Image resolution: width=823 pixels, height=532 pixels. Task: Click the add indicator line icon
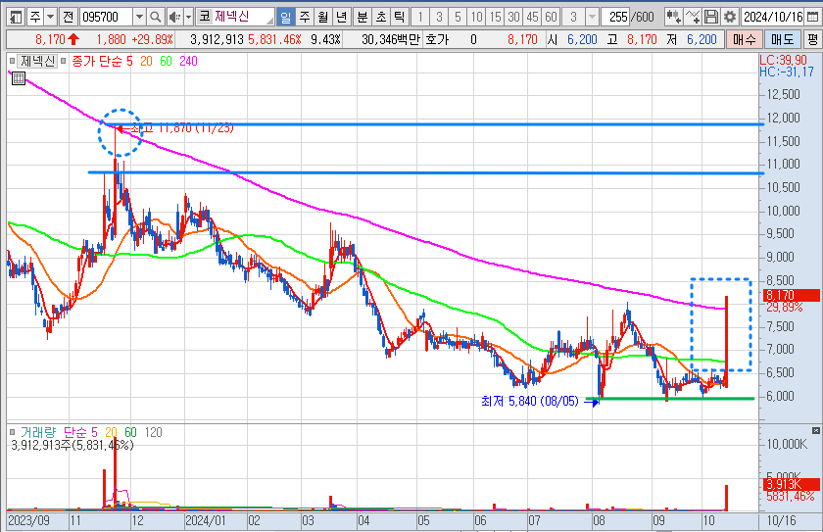(x=693, y=18)
